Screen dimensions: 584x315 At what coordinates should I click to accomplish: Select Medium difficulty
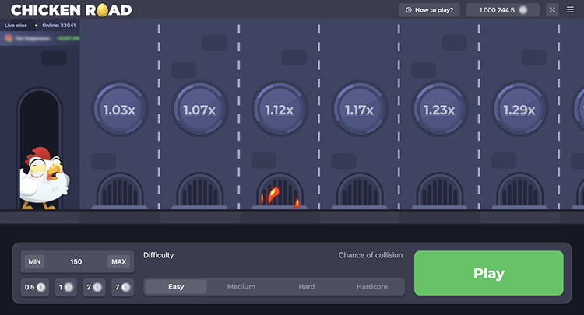(x=241, y=287)
